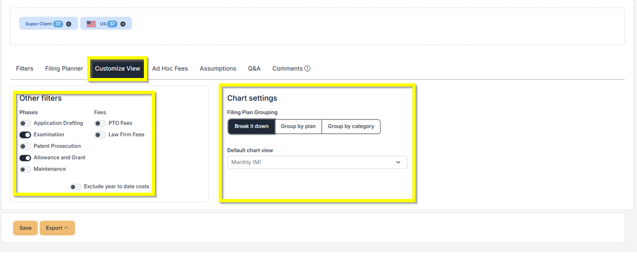Switch to the Filing Planner tab
637x259 pixels.
(x=64, y=68)
